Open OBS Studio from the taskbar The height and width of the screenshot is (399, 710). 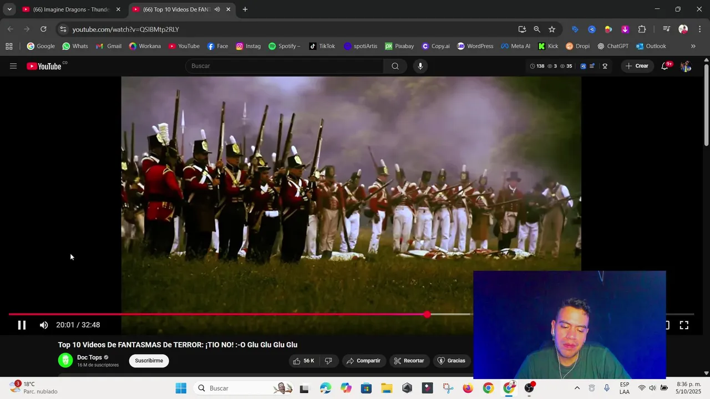530,388
